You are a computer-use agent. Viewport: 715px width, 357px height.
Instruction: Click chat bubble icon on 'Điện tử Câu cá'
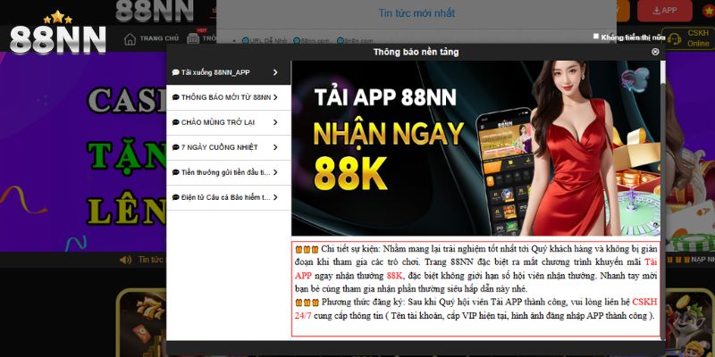coord(175,197)
